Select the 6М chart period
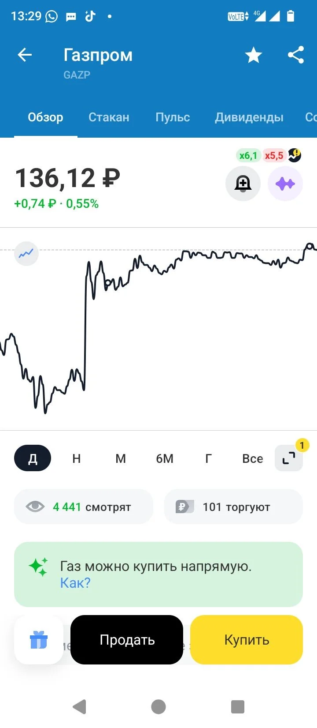317x728 pixels. 165,458
